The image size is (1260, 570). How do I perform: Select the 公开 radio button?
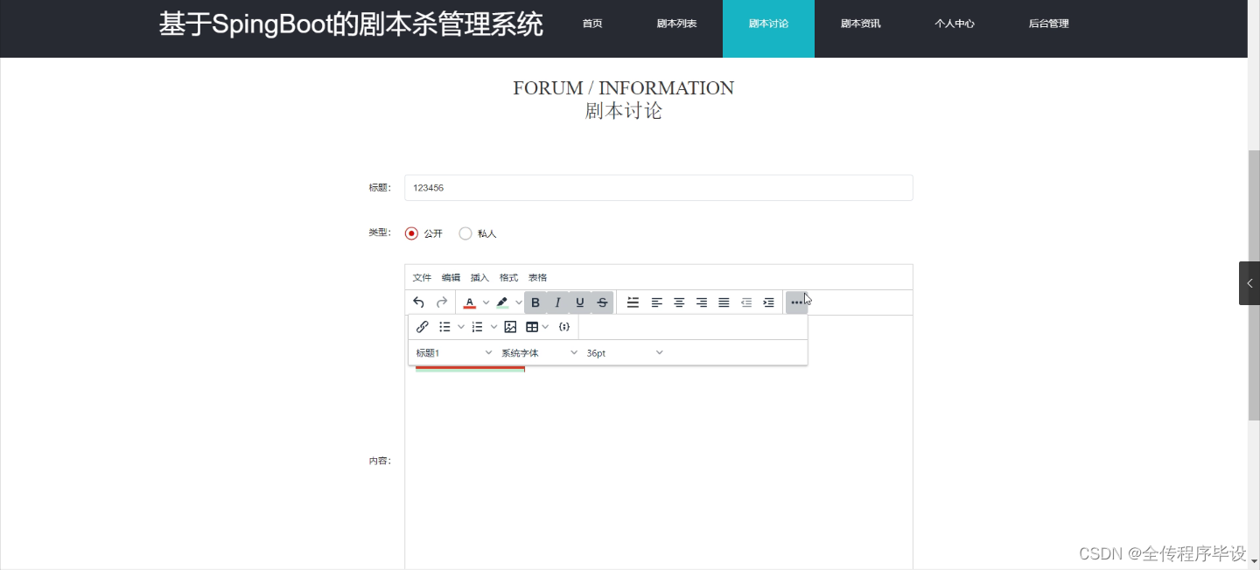coord(412,233)
